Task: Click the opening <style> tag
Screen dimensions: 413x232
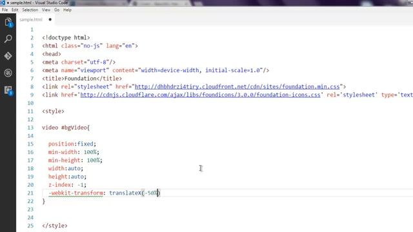Action: (53, 111)
